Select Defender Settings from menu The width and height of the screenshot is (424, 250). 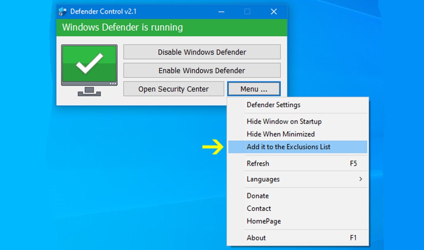tap(273, 105)
